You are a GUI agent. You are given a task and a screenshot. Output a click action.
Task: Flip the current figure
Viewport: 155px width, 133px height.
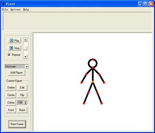pyautogui.click(x=22, y=95)
